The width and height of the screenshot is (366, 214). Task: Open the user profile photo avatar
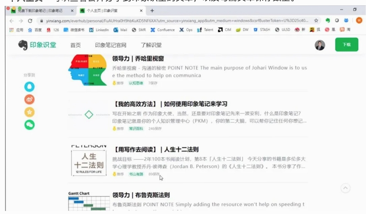[x=320, y=45]
